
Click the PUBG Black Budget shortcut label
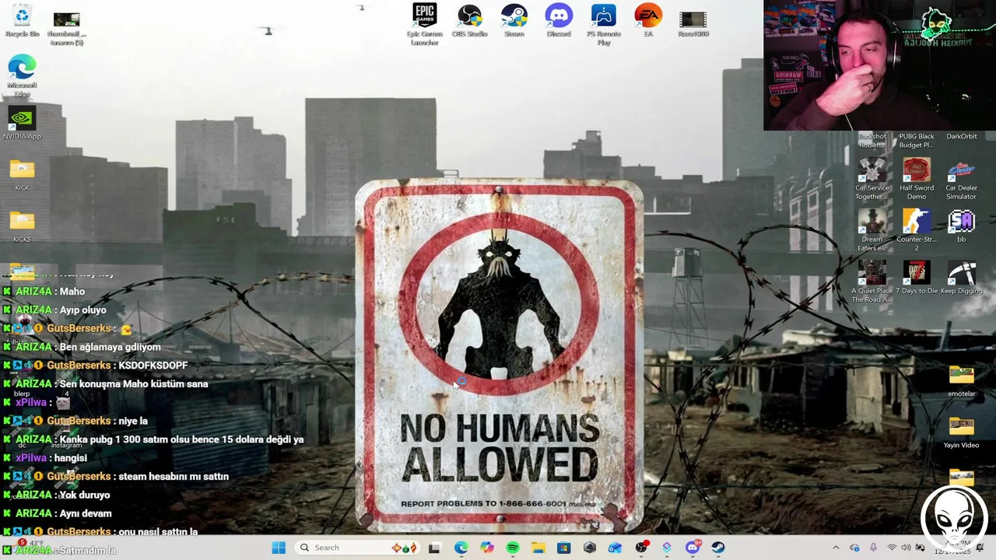click(x=917, y=141)
